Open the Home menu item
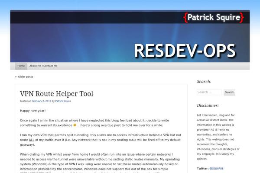The height and width of the screenshot is (173, 260). (x=21, y=66)
